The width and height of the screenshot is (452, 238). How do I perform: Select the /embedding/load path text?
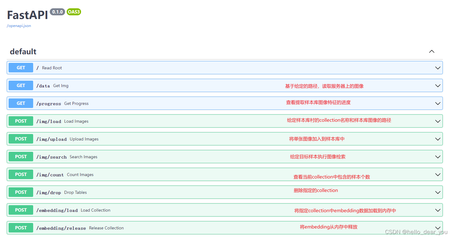click(x=57, y=210)
